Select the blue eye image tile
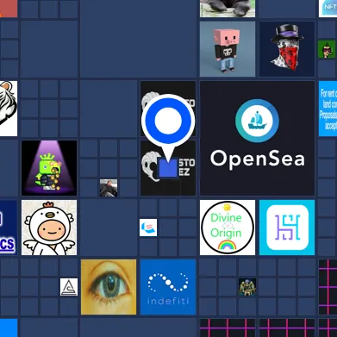Screen dimensions: 337x337 coord(109,287)
